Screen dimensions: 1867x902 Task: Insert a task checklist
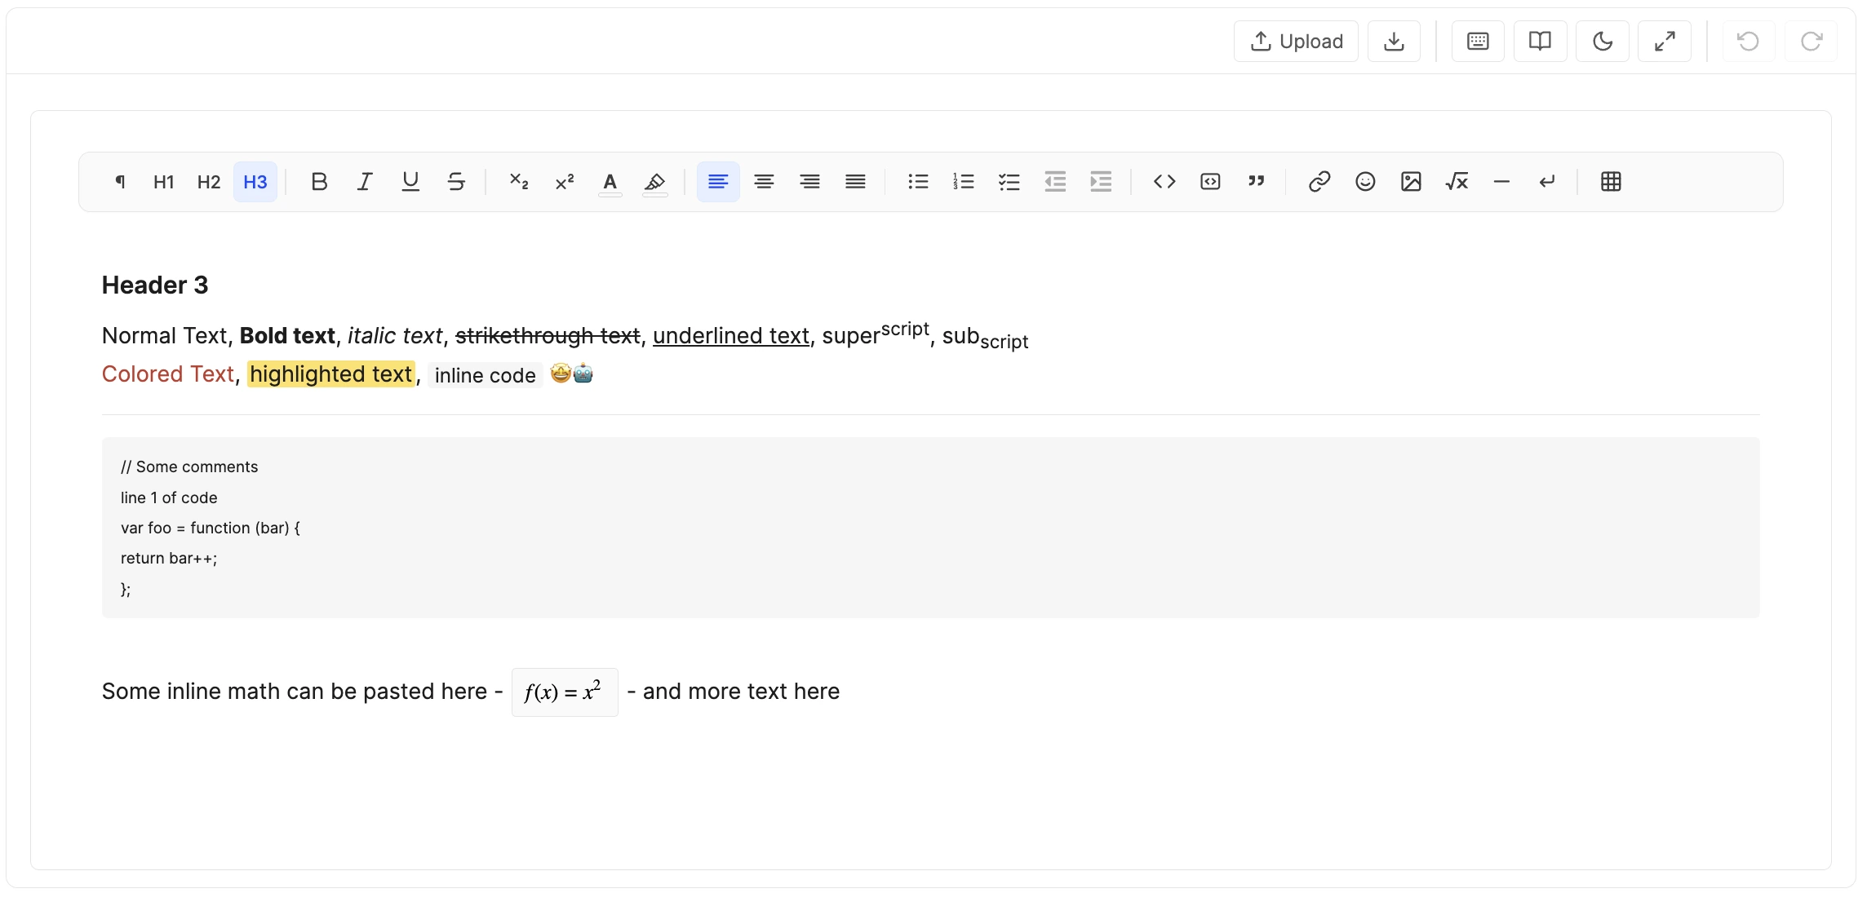(x=1009, y=181)
